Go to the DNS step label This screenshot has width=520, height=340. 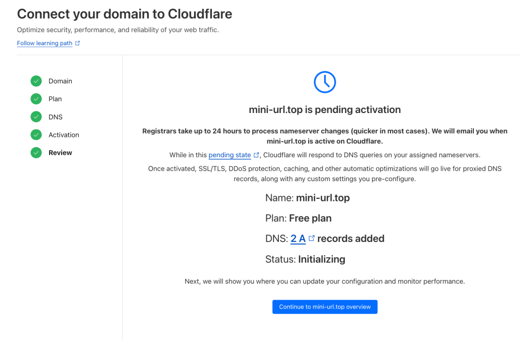[x=55, y=117]
